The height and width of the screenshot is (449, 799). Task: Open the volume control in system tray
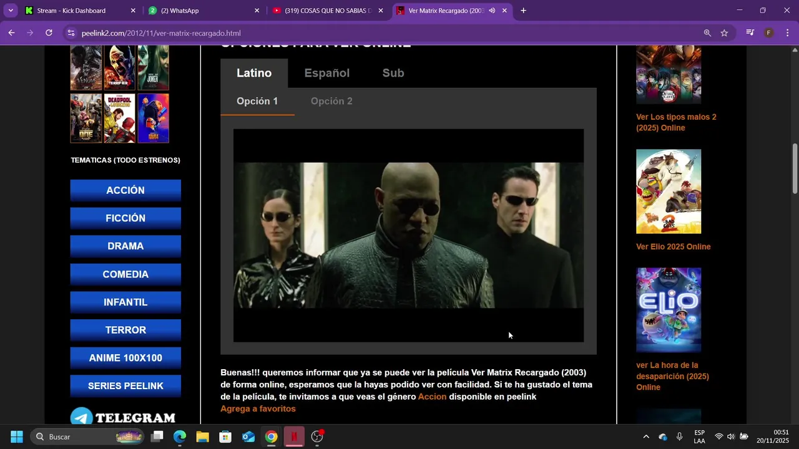click(x=731, y=437)
